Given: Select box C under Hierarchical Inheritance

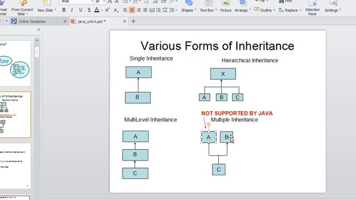Looking at the screenshot, I should pyautogui.click(x=238, y=97).
